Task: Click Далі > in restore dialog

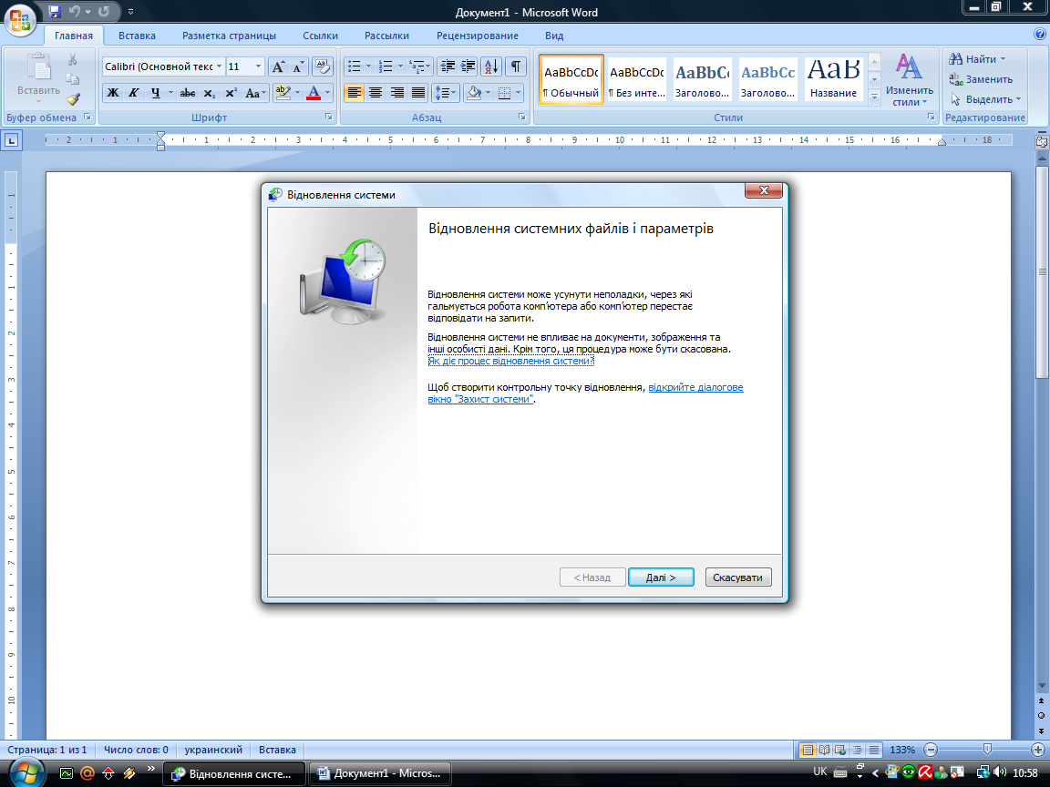Action: (661, 577)
